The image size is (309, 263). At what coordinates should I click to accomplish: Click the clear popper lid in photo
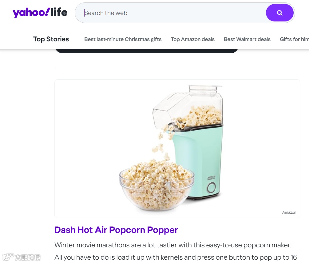(x=188, y=106)
